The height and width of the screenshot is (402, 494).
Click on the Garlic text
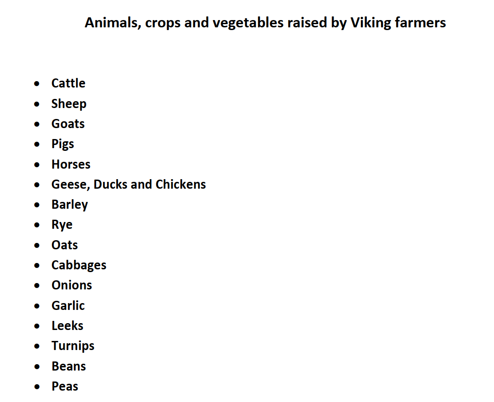(68, 305)
